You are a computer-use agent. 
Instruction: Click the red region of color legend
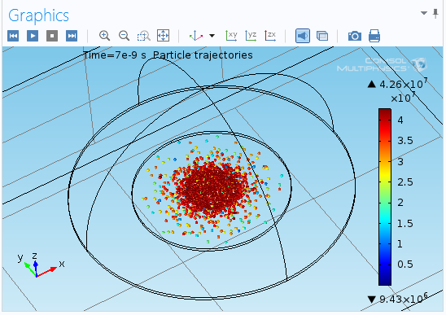[x=385, y=125]
